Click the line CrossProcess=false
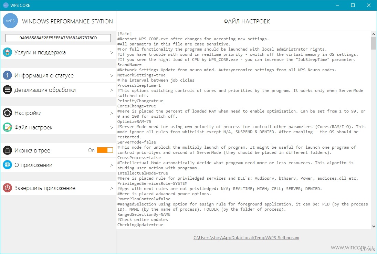This screenshot has width=377, height=254. click(139, 158)
